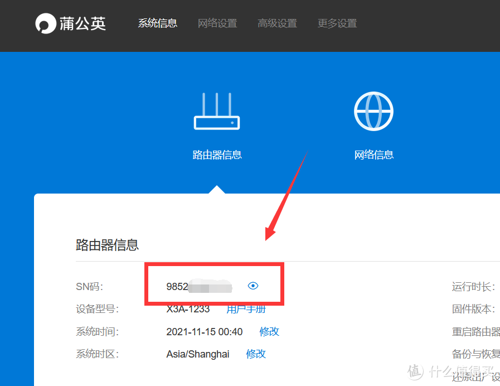This screenshot has height=386, width=500.
Task: Click the 什么值得买 watermark icon
Action: 415,371
